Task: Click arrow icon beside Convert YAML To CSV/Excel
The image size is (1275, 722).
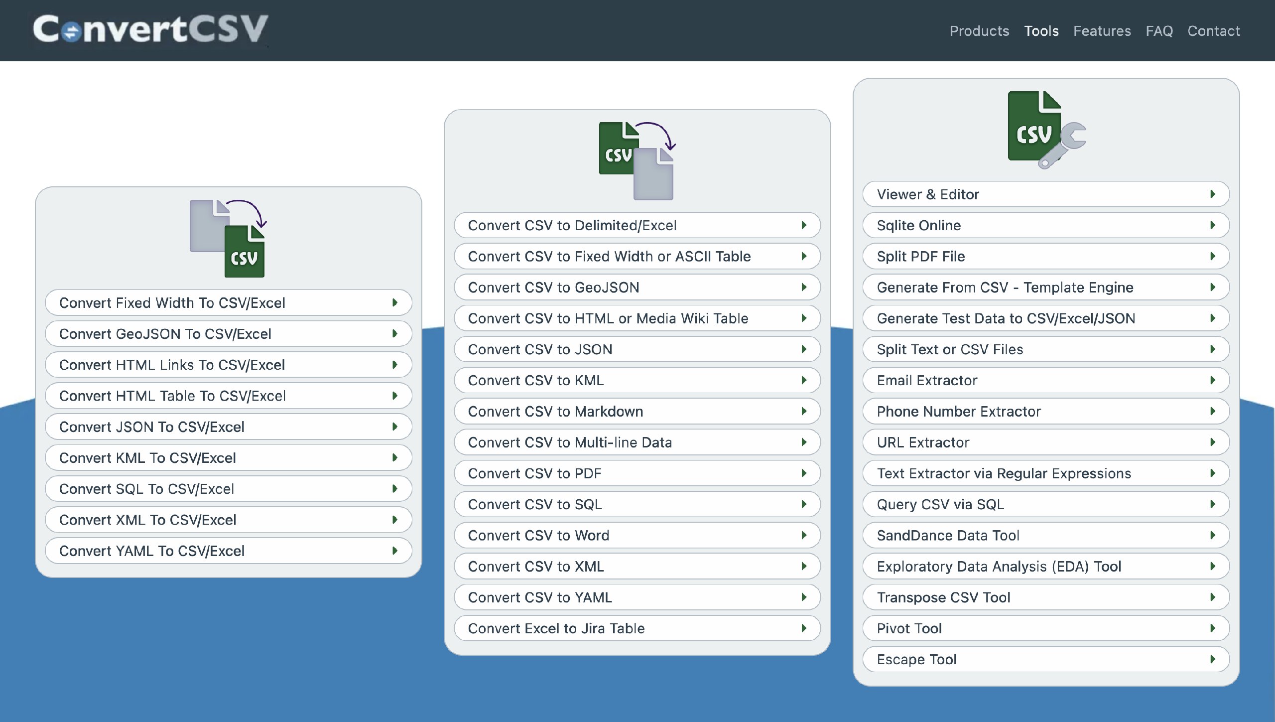Action: click(395, 551)
